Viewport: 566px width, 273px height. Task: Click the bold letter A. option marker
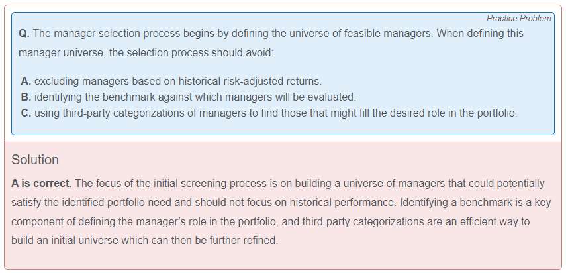(x=26, y=82)
